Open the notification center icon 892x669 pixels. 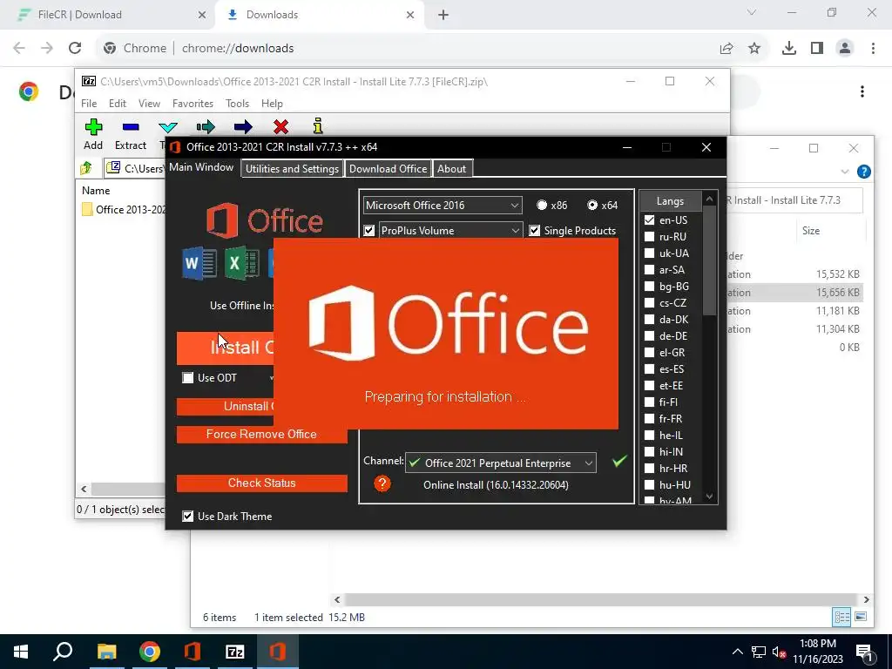tap(865, 652)
